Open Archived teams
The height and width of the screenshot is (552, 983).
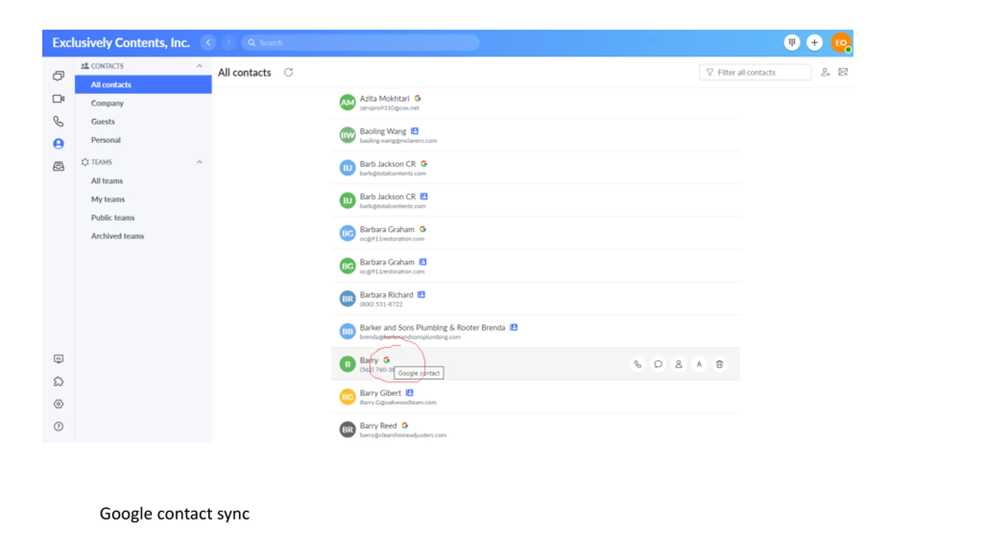point(117,236)
